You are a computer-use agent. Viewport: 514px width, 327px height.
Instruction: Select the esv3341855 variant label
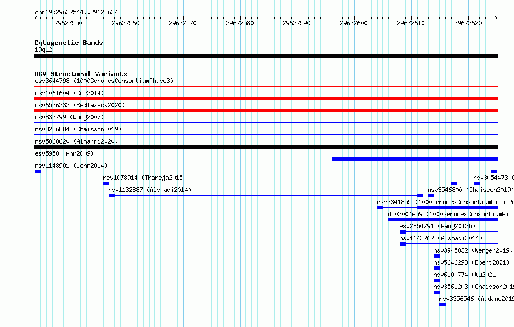click(445, 202)
